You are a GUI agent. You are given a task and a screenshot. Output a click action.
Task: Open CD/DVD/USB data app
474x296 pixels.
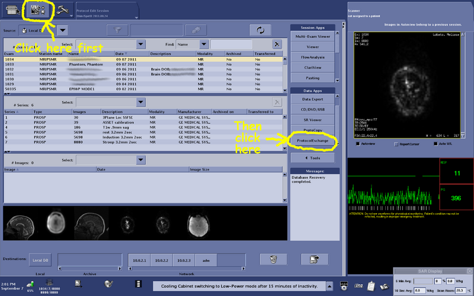(x=313, y=110)
